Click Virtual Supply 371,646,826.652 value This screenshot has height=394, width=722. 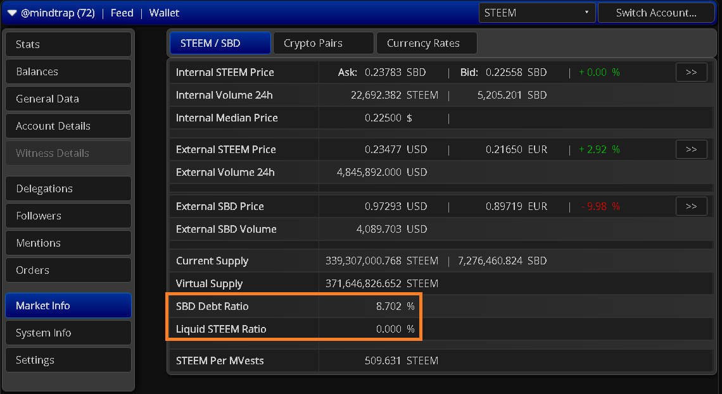364,284
